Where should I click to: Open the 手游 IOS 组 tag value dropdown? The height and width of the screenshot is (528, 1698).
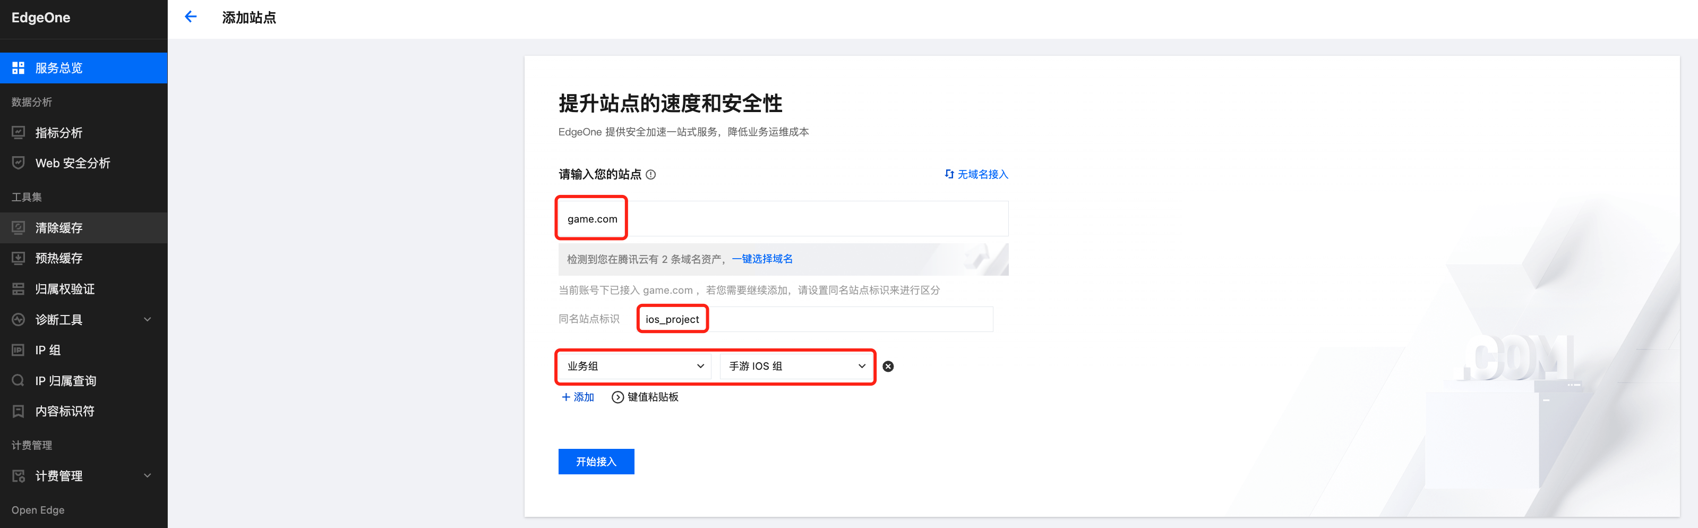[796, 367]
